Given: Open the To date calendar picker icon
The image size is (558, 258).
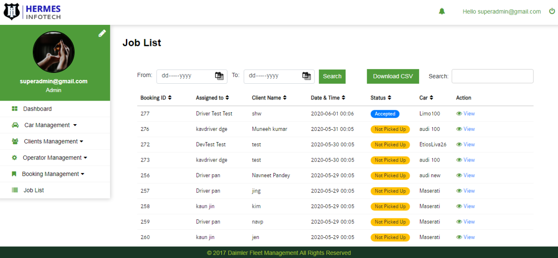Looking at the screenshot, I should click(306, 76).
